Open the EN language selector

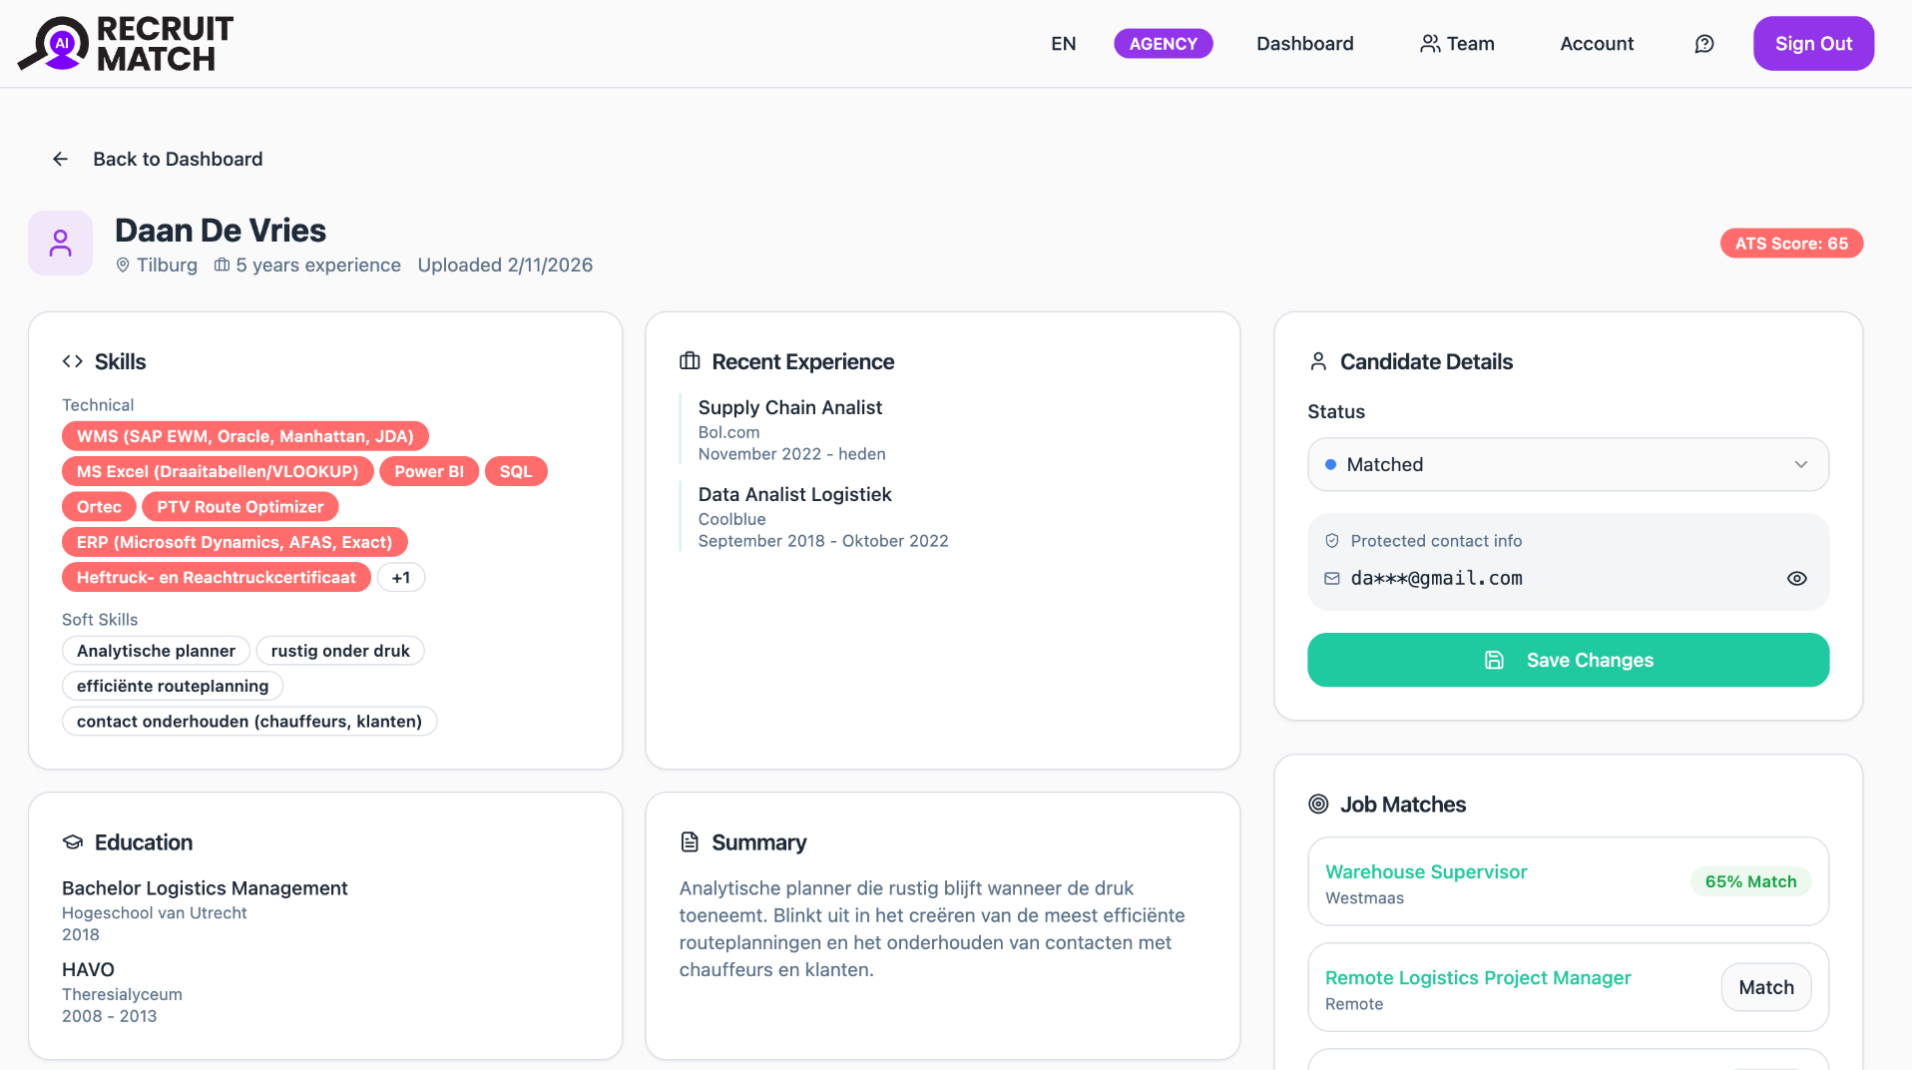1063,43
